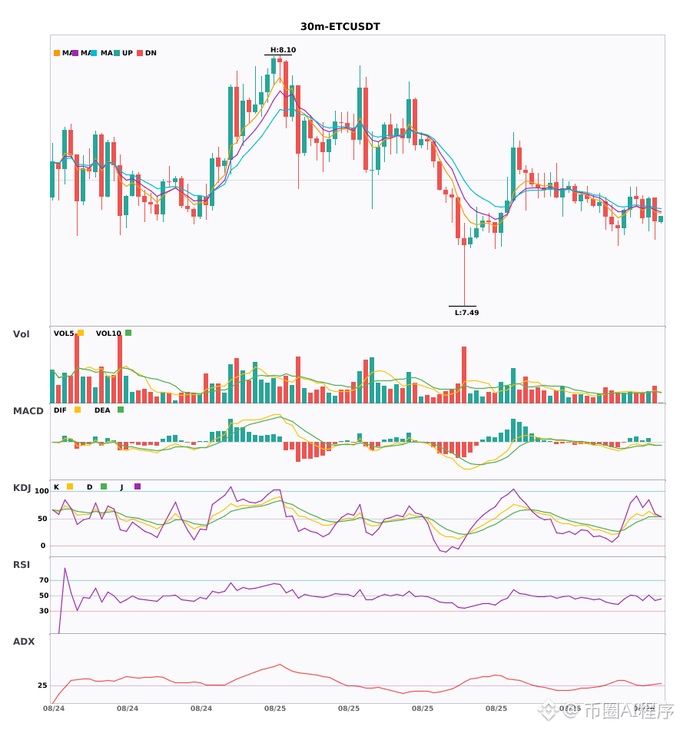Click the green UP legend swatch
This screenshot has width=680, height=730.
tap(117, 53)
